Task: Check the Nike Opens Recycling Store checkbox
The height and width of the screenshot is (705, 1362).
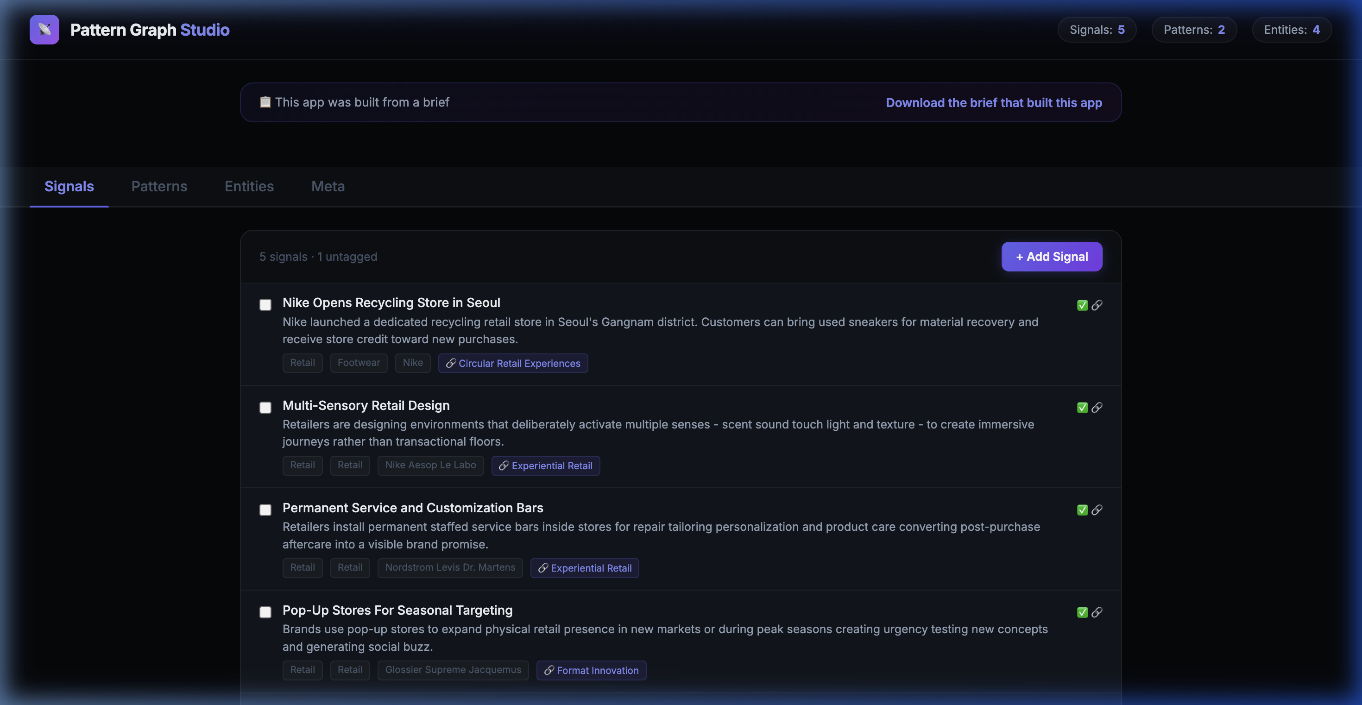Action: point(265,304)
